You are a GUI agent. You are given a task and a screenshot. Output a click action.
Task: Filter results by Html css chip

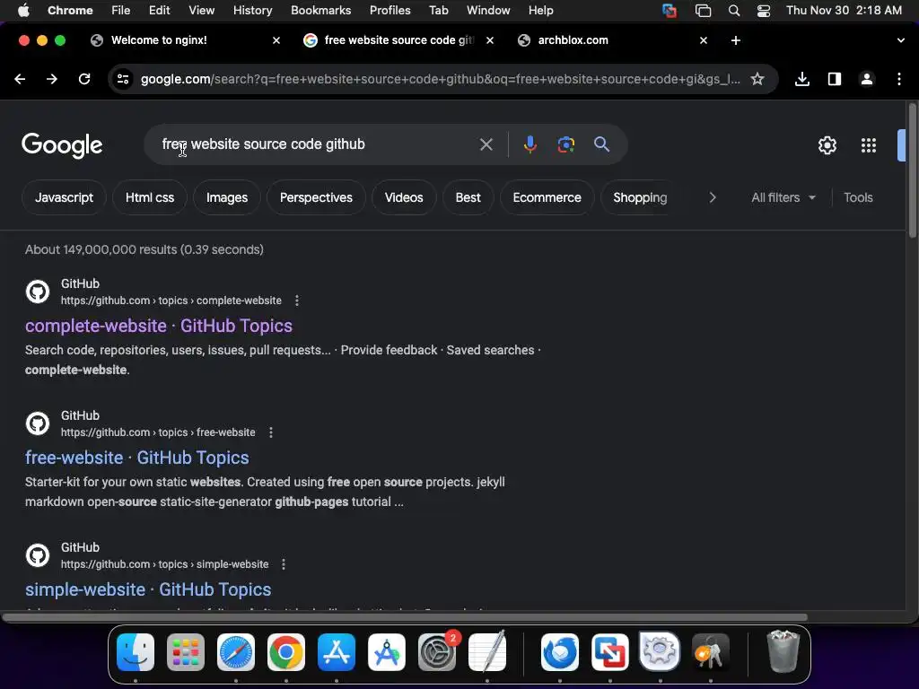(x=150, y=197)
